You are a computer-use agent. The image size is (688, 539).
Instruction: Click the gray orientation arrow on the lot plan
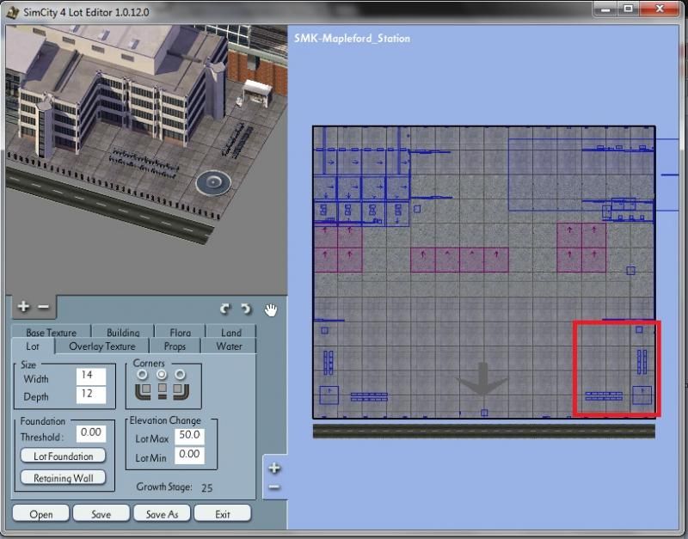(x=482, y=379)
